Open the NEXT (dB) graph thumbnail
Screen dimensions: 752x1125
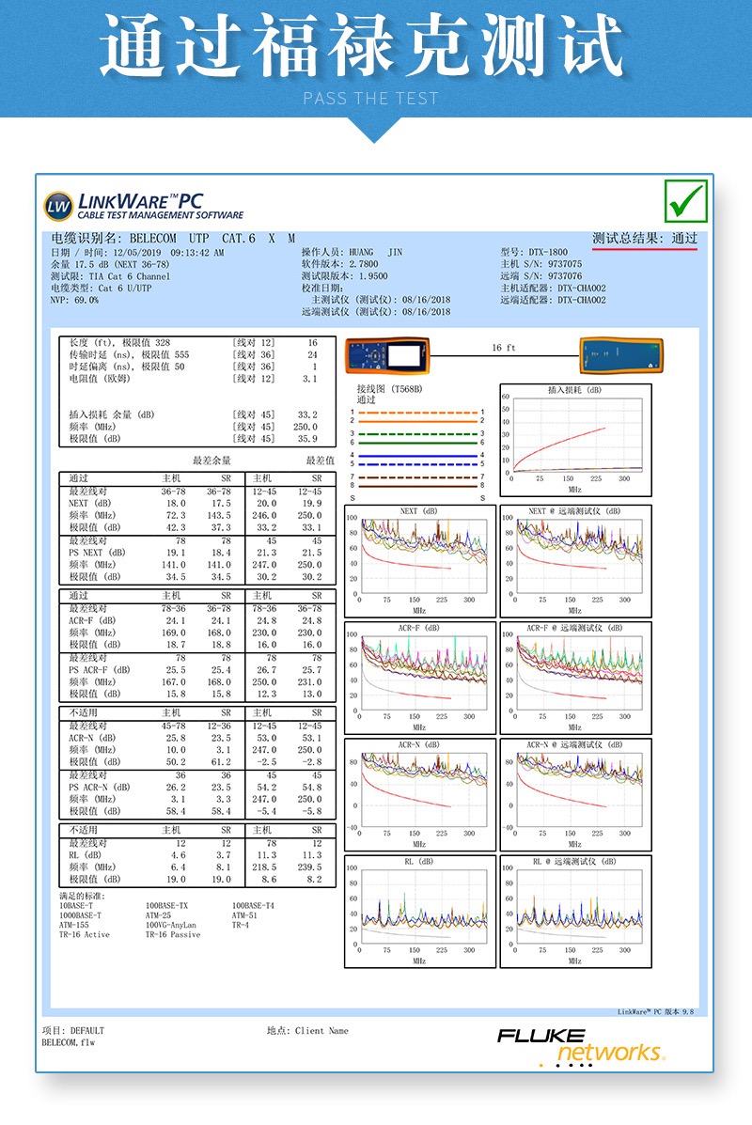(x=420, y=561)
